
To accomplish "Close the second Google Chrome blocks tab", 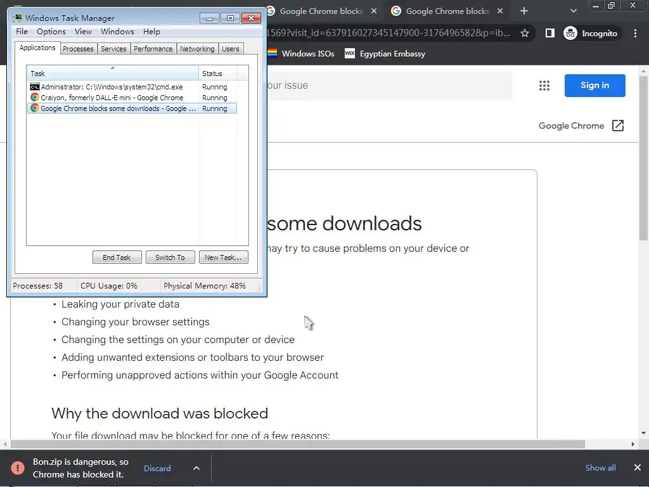I will (x=500, y=11).
